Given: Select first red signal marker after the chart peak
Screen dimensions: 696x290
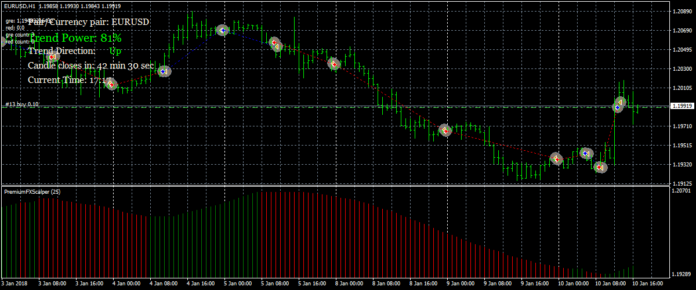Looking at the screenshot, I should click(x=275, y=43).
